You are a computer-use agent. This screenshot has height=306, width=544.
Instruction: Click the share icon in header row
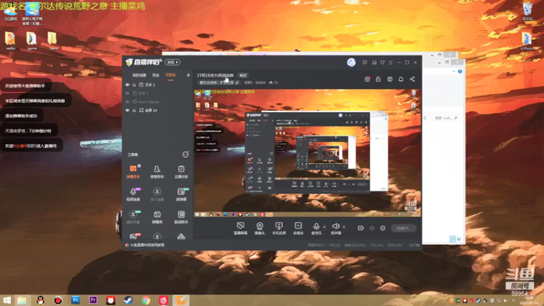(x=412, y=79)
